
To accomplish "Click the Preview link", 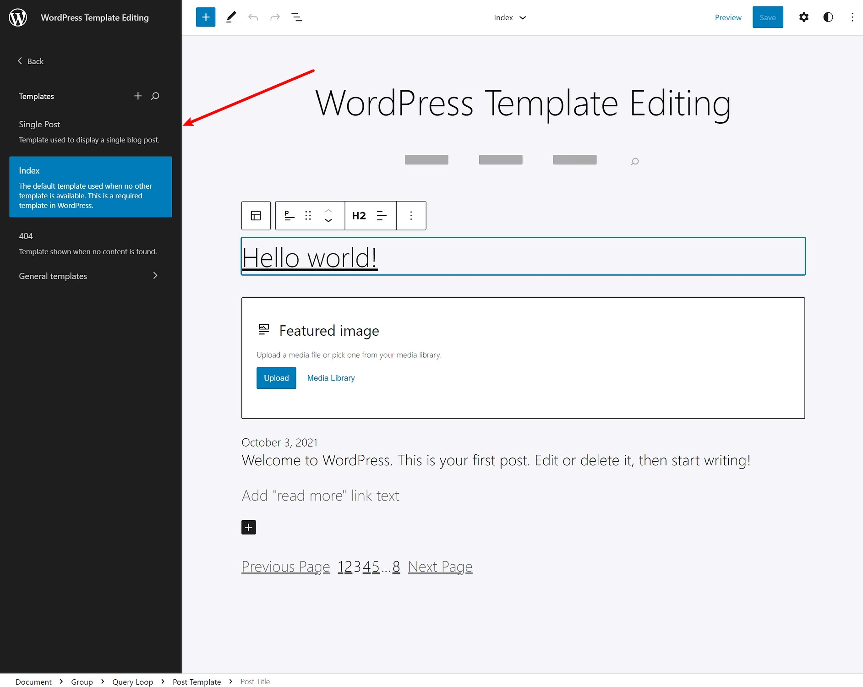I will click(728, 17).
